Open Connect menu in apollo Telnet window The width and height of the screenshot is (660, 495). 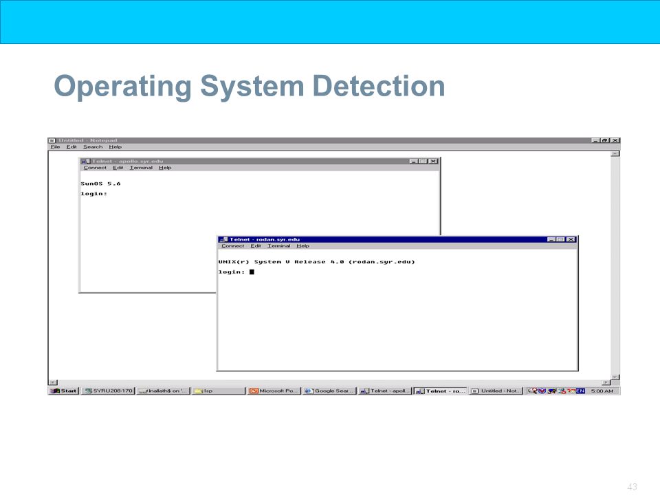coord(95,168)
